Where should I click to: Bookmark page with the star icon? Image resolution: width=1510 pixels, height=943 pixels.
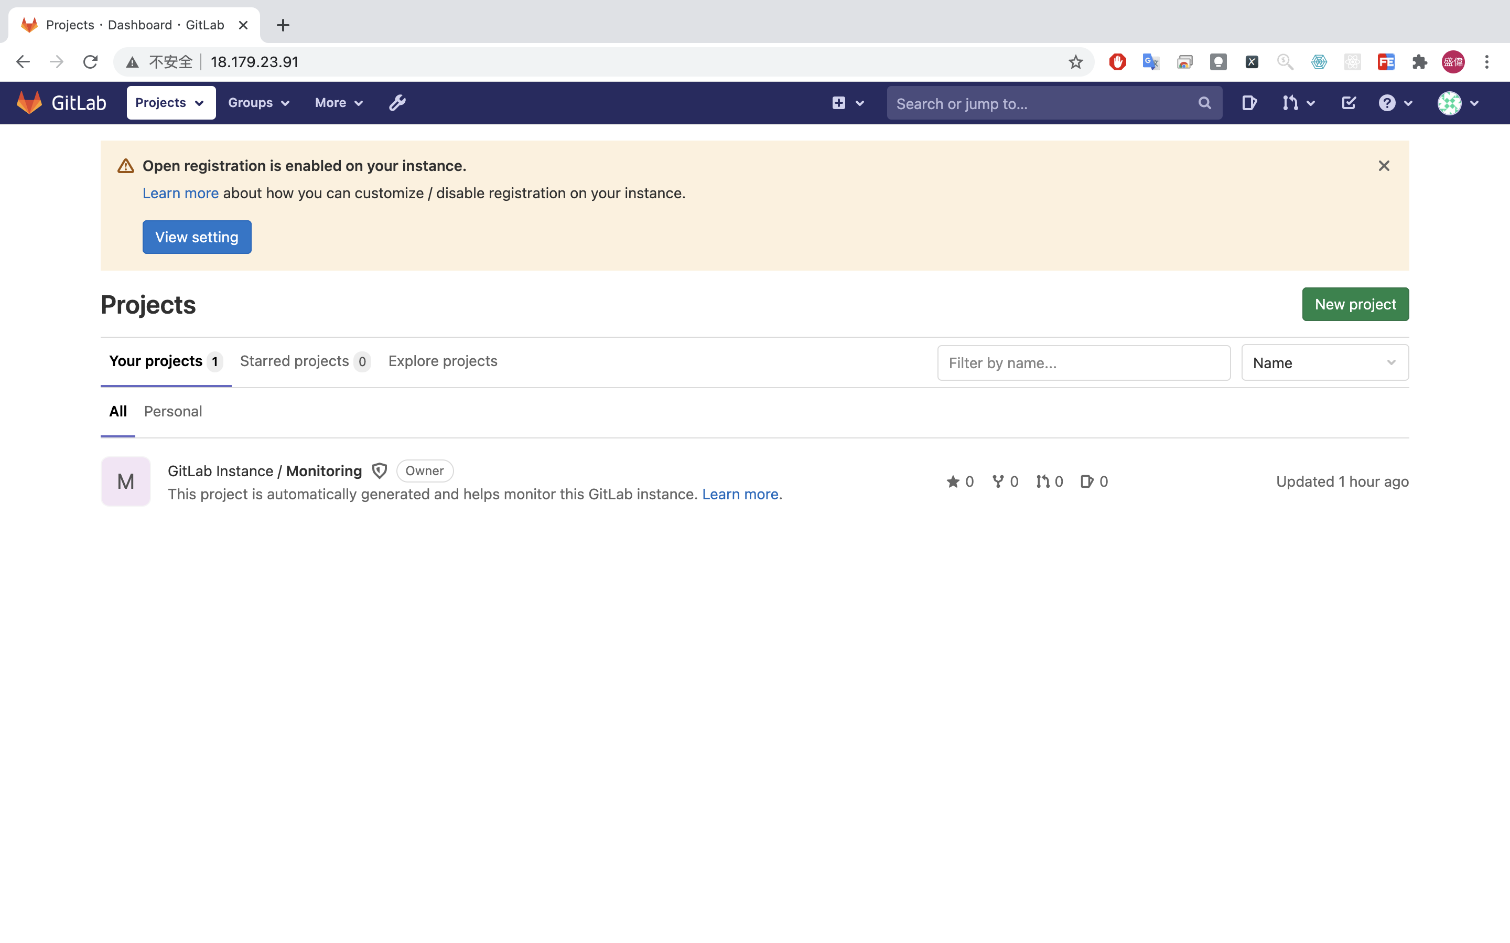coord(1075,62)
